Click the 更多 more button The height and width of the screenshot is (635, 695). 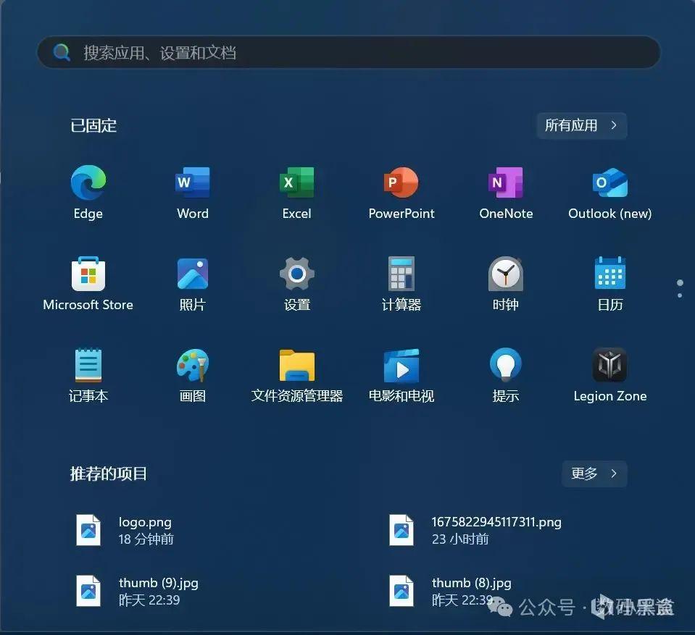coord(594,474)
